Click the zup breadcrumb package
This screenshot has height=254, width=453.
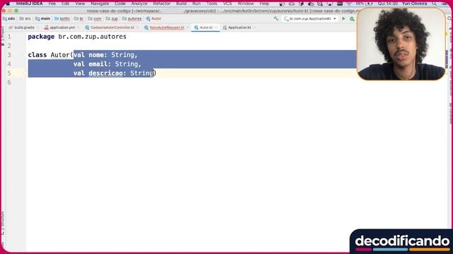click(x=112, y=19)
